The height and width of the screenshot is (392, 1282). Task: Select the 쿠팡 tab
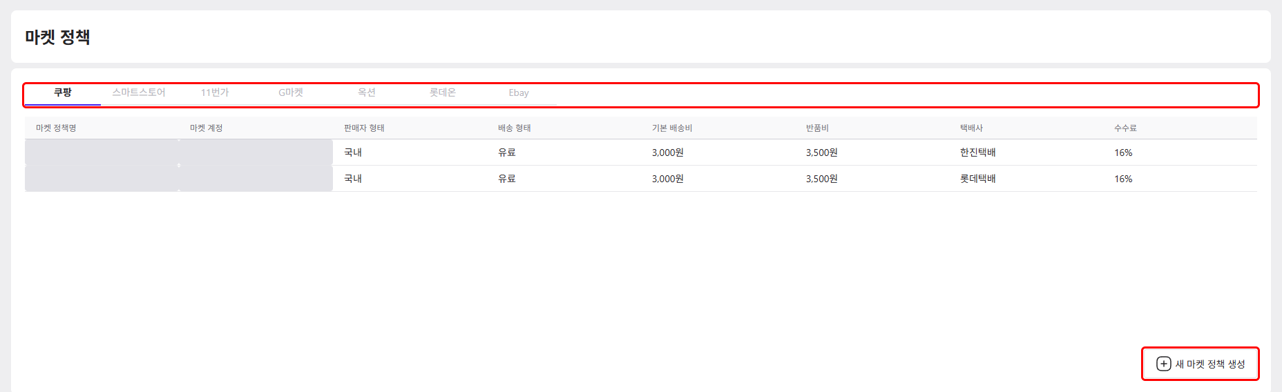click(63, 92)
